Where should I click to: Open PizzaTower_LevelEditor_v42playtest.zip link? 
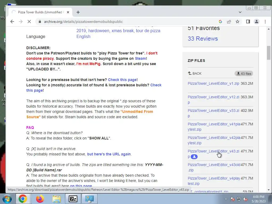tap(214, 140)
